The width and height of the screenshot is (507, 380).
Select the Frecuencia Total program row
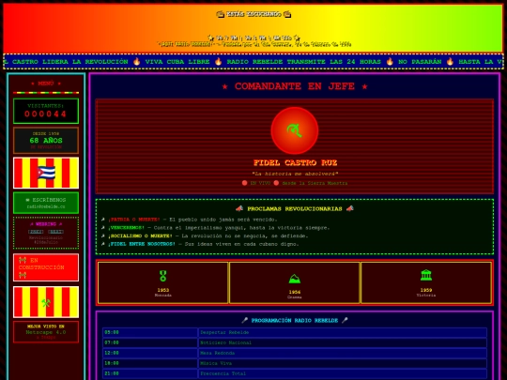click(343, 373)
